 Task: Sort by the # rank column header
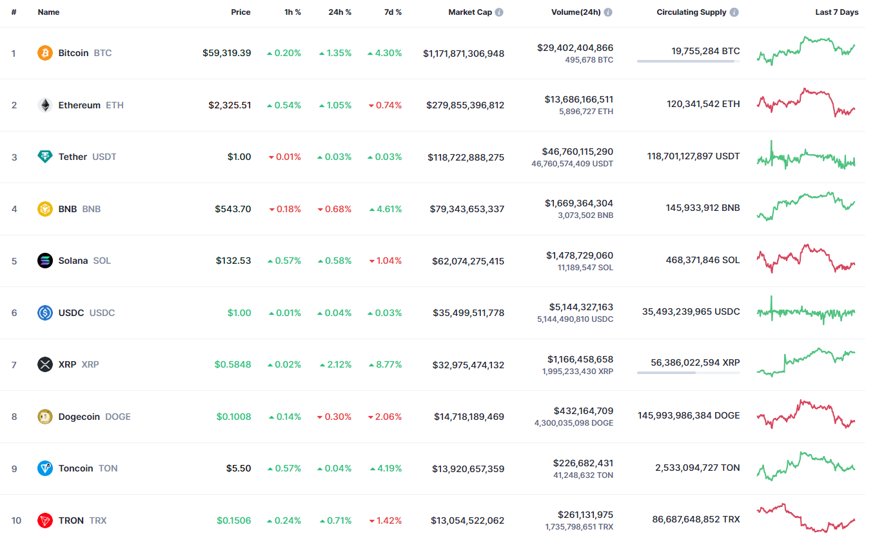point(14,12)
